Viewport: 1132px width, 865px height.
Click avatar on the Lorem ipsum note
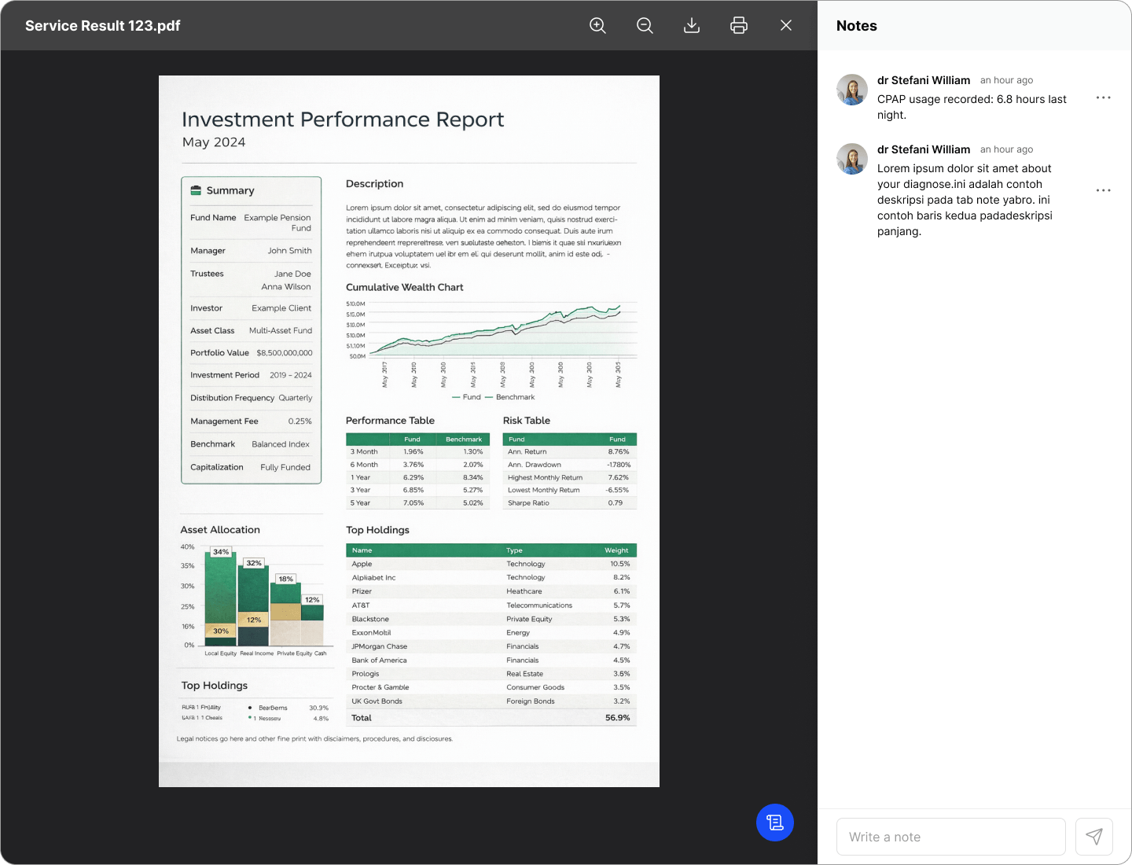(x=852, y=159)
